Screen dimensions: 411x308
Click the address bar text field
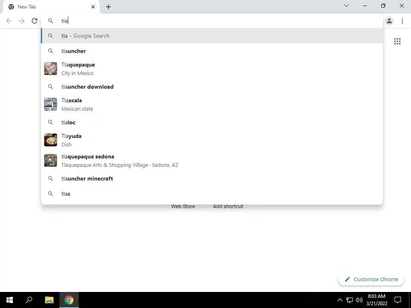click(x=212, y=21)
